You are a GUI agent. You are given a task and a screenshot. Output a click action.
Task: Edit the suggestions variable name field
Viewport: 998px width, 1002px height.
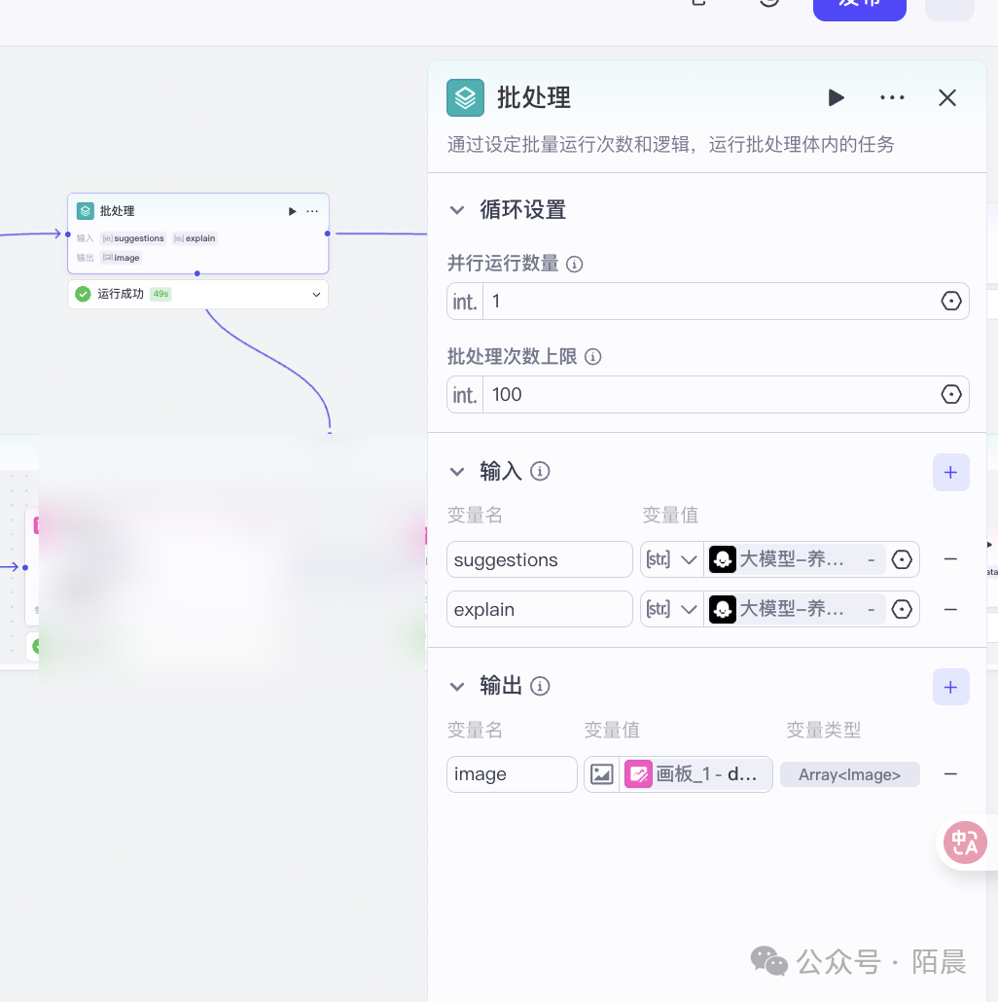pyautogui.click(x=539, y=559)
